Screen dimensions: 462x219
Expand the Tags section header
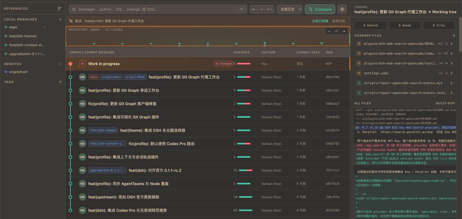pos(32,82)
